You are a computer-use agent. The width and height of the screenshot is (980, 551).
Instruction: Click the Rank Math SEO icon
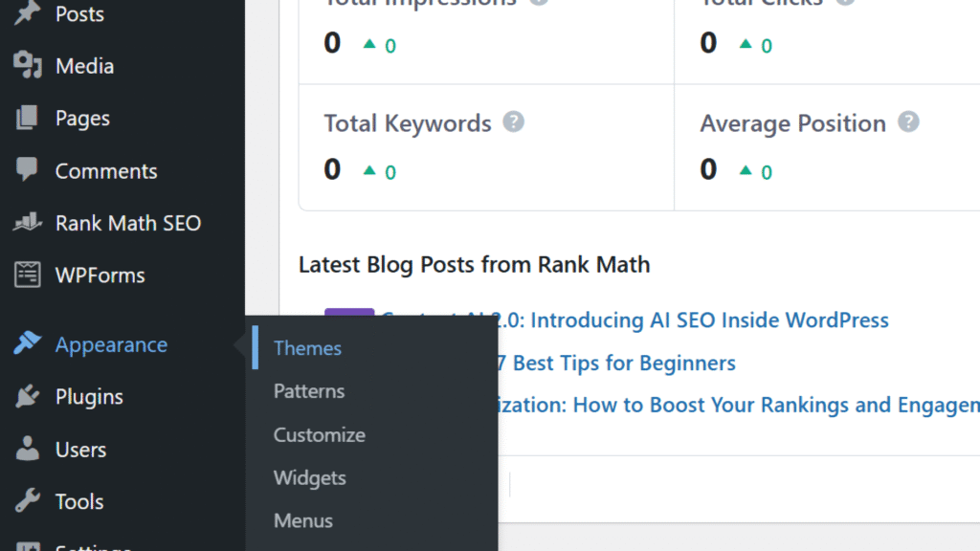[x=27, y=223]
